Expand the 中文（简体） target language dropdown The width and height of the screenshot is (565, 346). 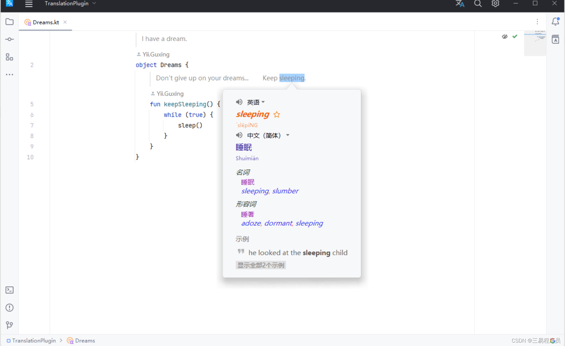(268, 135)
